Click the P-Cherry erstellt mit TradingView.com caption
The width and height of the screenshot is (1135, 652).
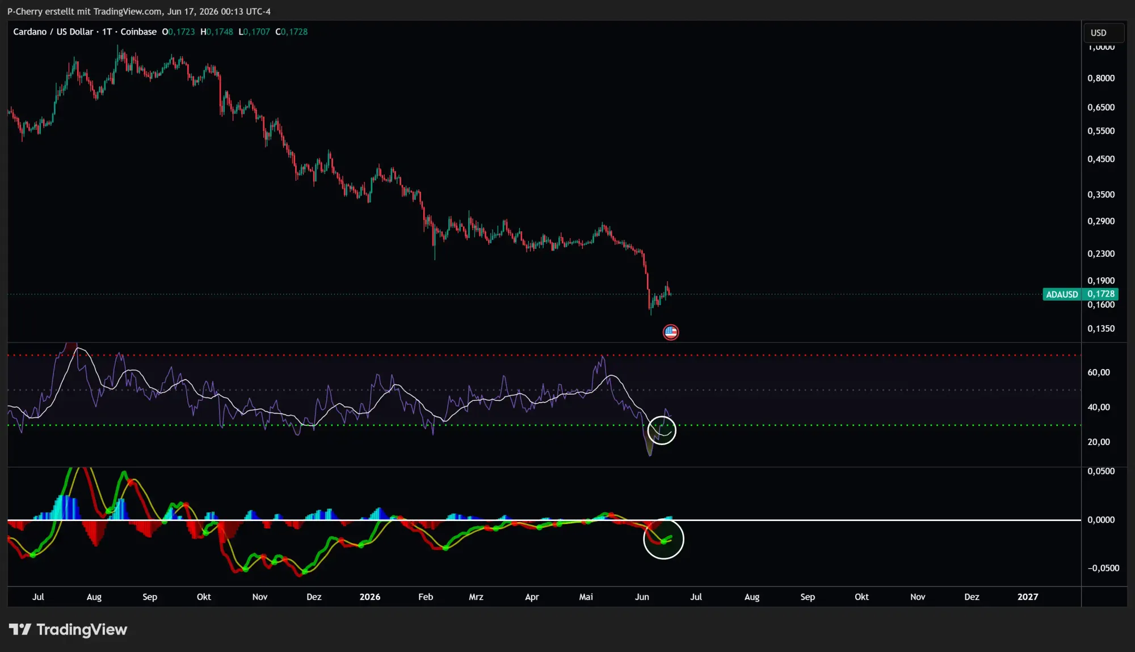[x=139, y=11]
